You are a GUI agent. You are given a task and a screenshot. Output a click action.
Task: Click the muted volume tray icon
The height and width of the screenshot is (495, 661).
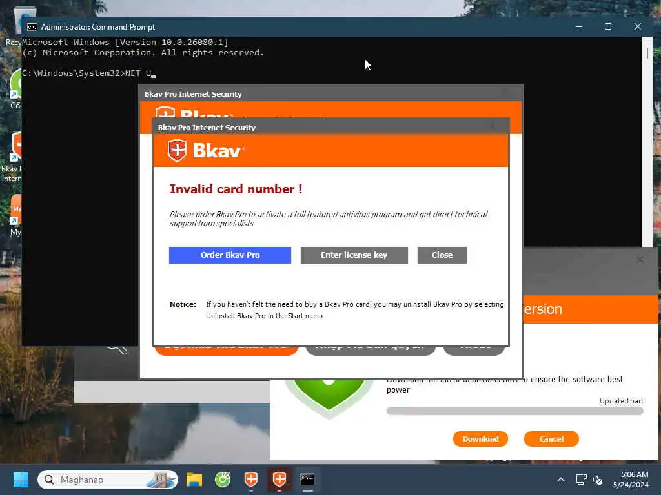coord(597,480)
